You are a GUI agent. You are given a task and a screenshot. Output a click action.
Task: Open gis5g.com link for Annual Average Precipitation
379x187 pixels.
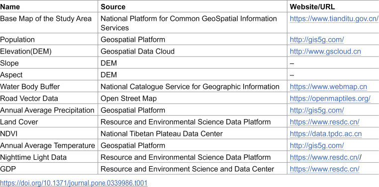click(317, 111)
